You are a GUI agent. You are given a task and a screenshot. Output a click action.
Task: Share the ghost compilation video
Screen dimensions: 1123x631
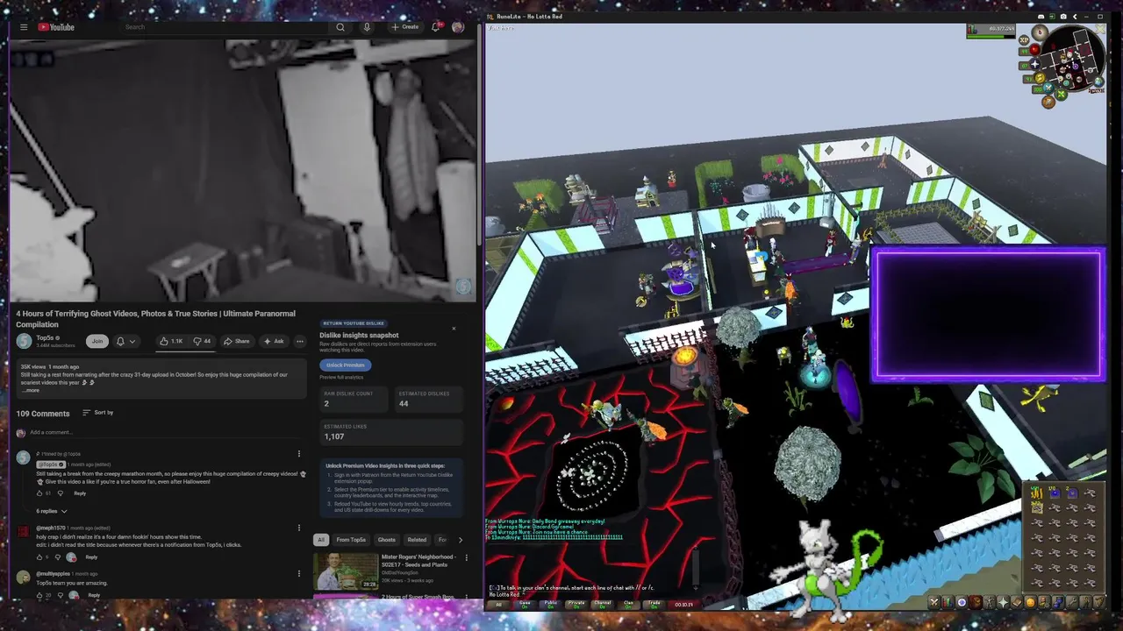[237, 341]
